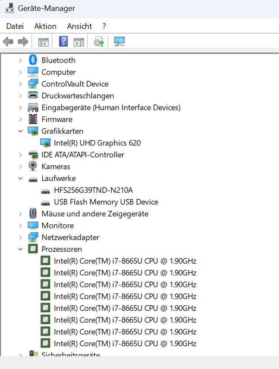Click the Back arrow in the toolbar

pos(8,42)
